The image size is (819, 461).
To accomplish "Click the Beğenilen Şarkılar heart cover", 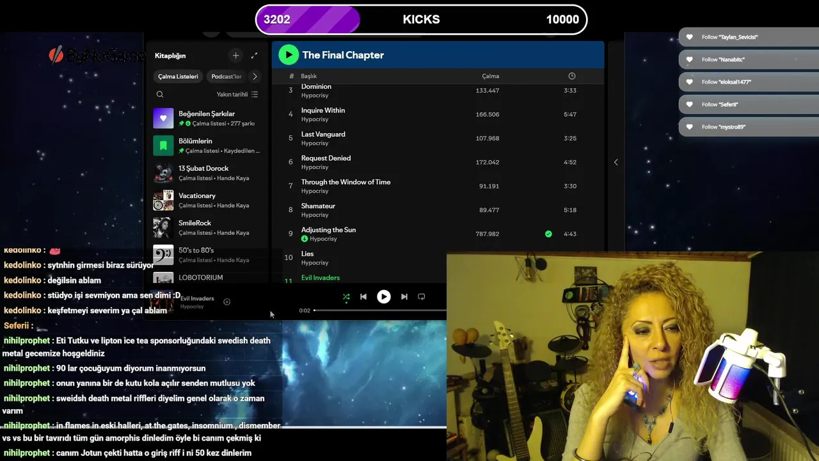I will click(x=163, y=118).
